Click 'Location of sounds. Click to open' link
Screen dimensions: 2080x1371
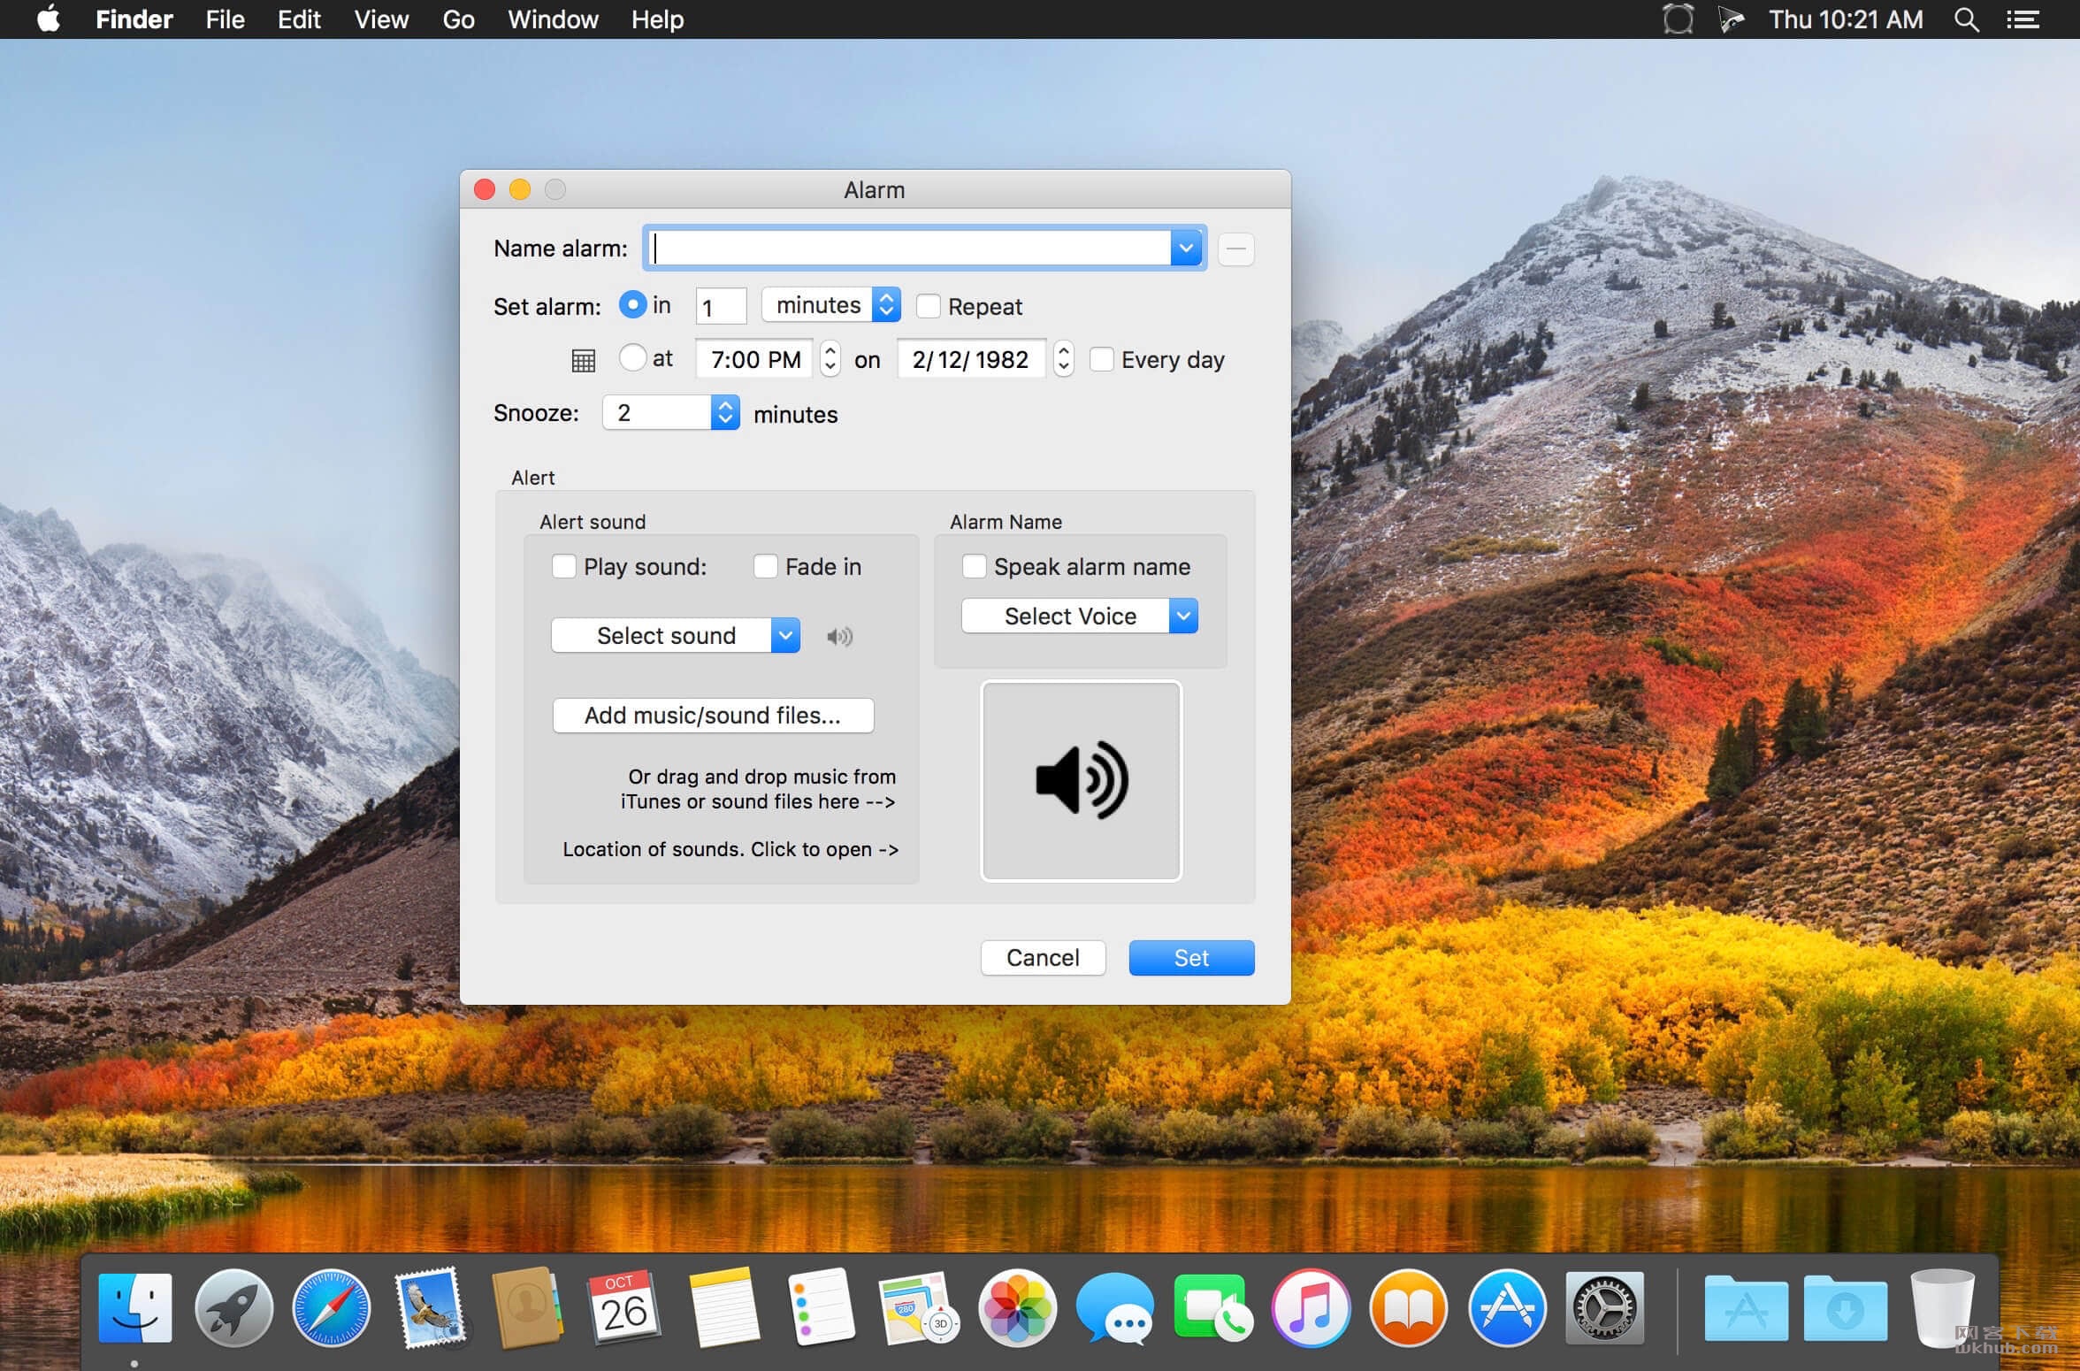[x=730, y=849]
